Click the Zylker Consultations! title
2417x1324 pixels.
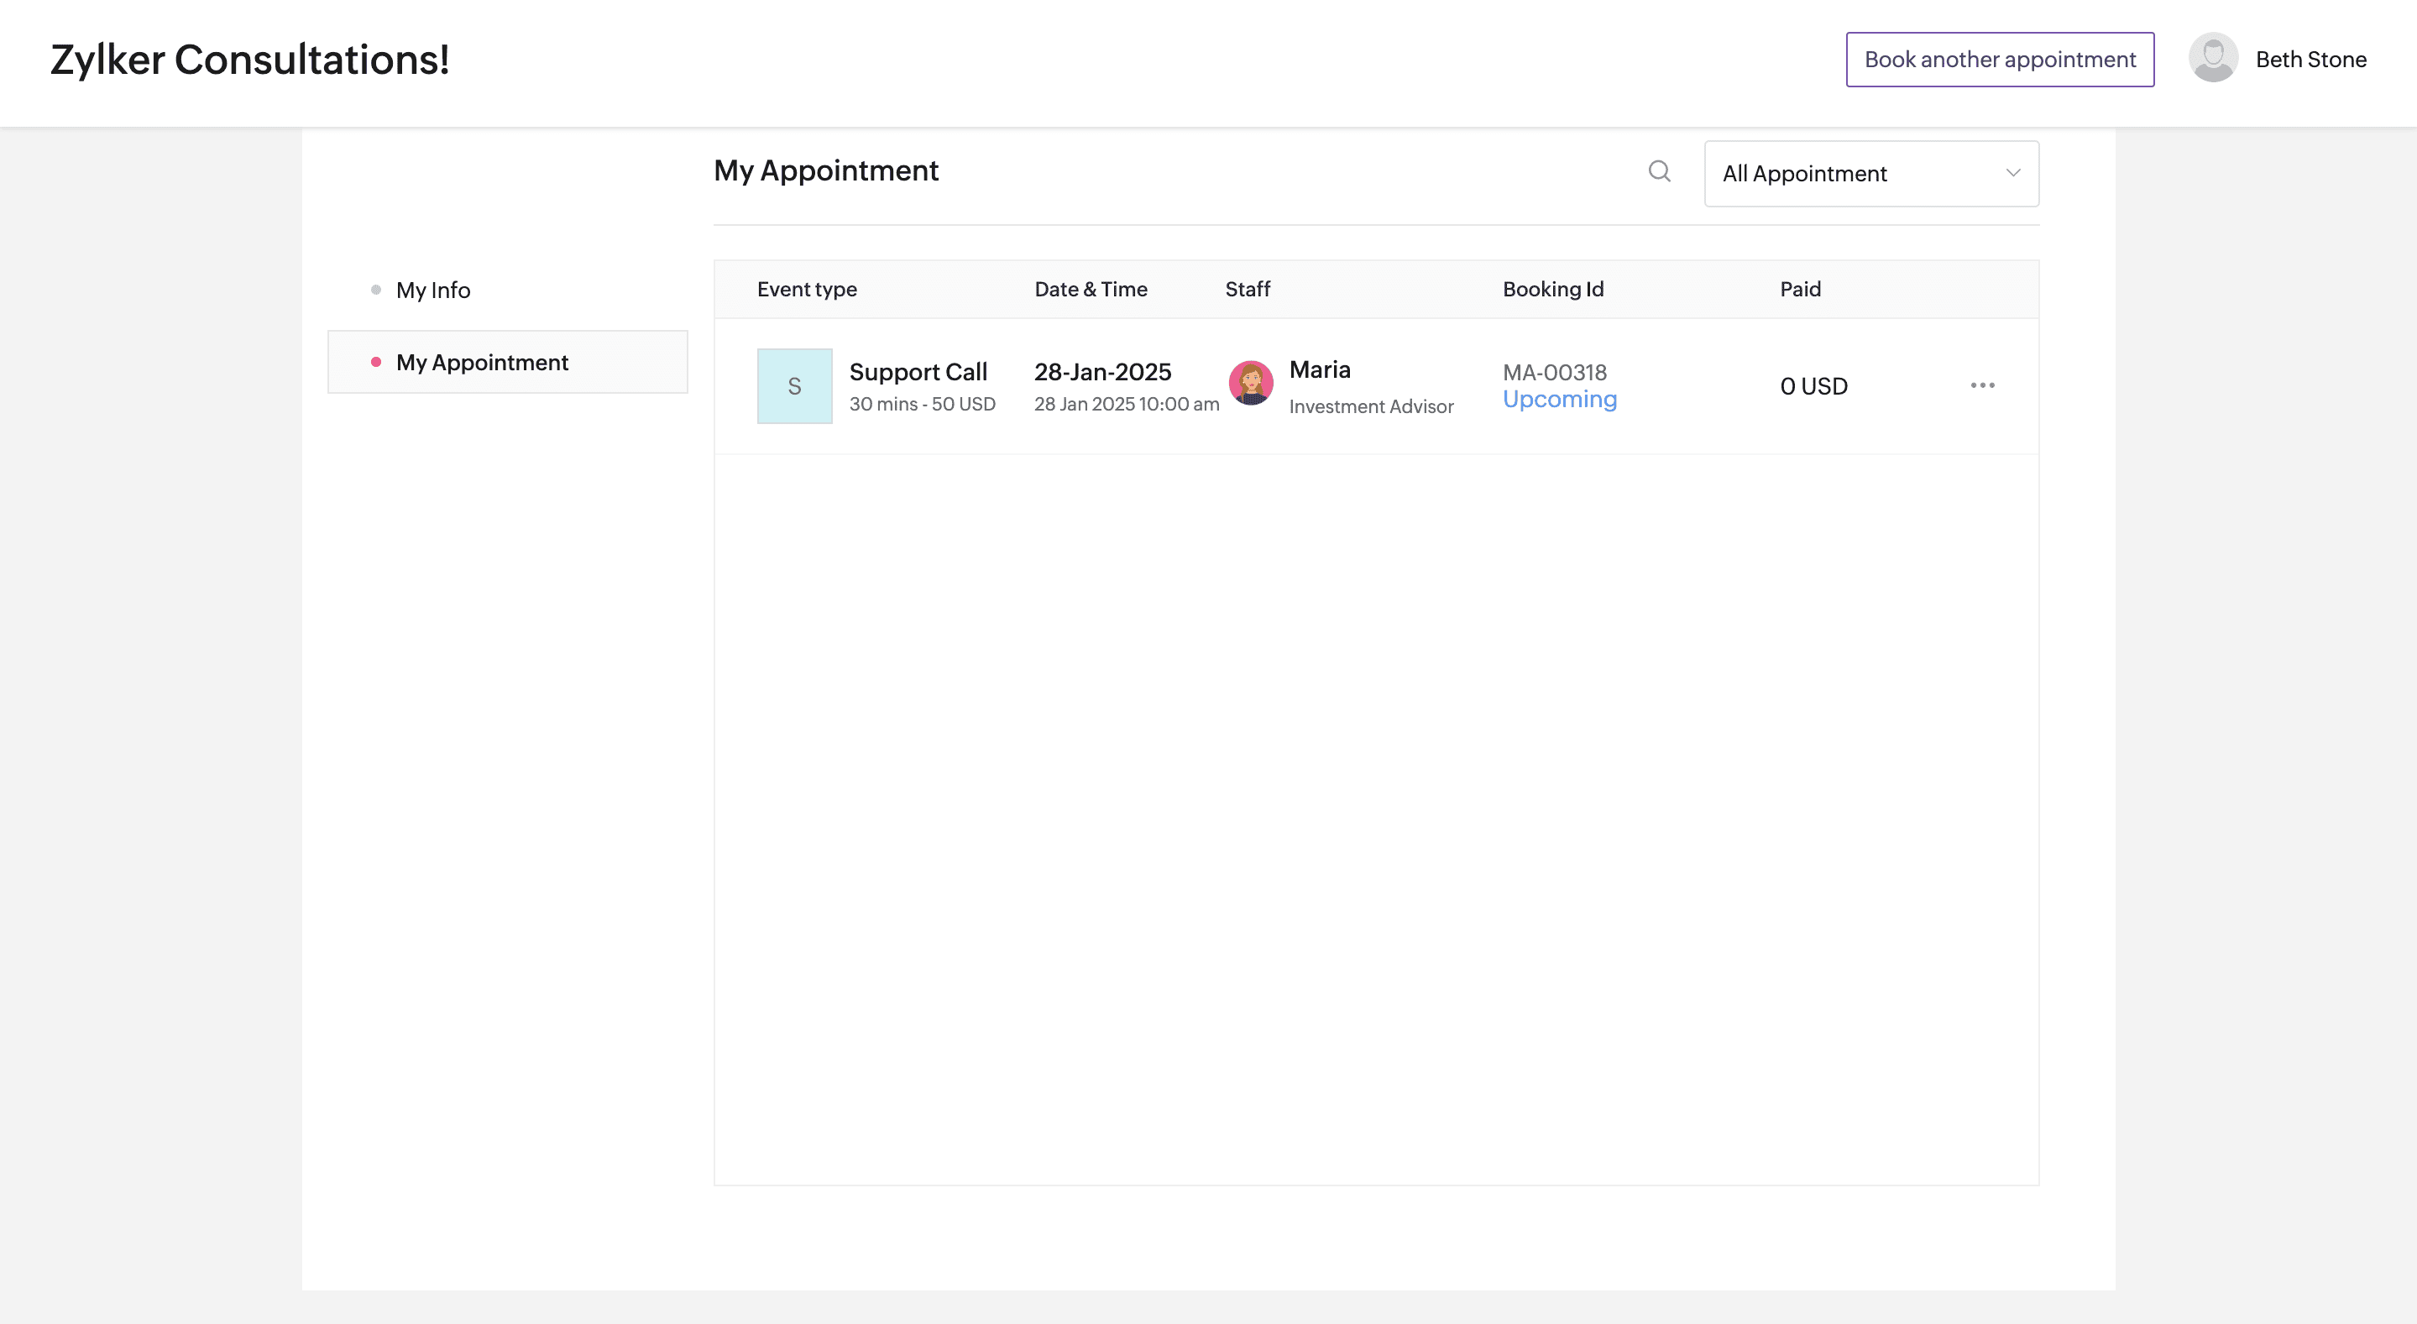(x=249, y=59)
